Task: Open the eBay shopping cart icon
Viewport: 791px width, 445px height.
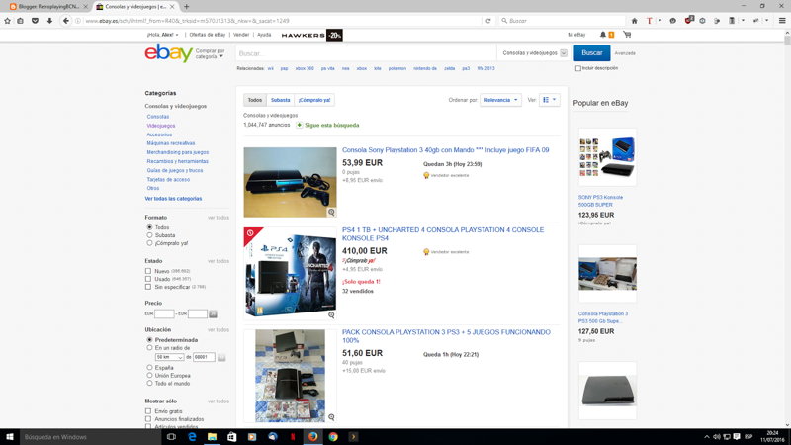Action: pos(627,35)
